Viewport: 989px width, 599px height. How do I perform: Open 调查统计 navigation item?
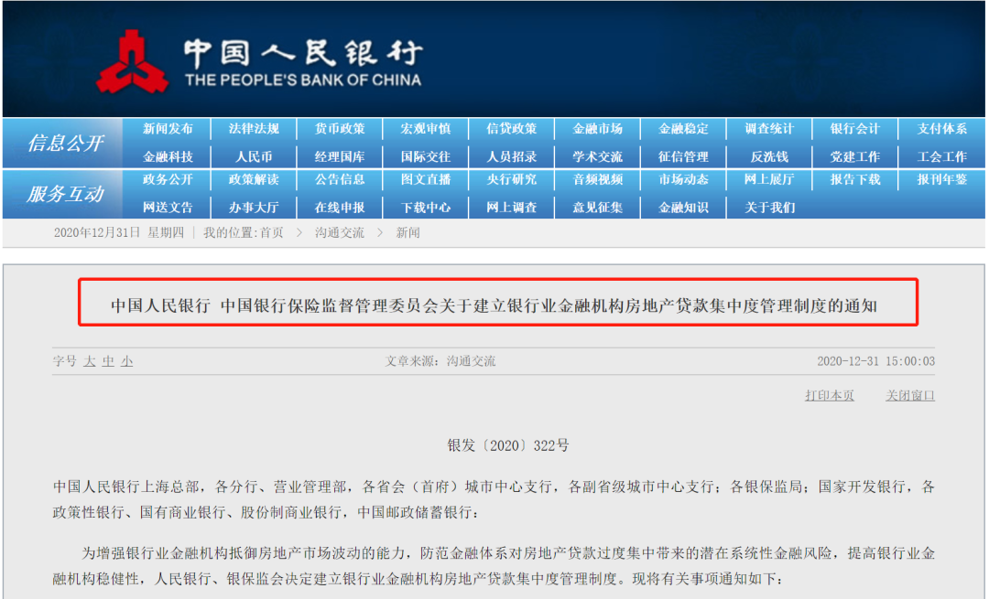[769, 129]
